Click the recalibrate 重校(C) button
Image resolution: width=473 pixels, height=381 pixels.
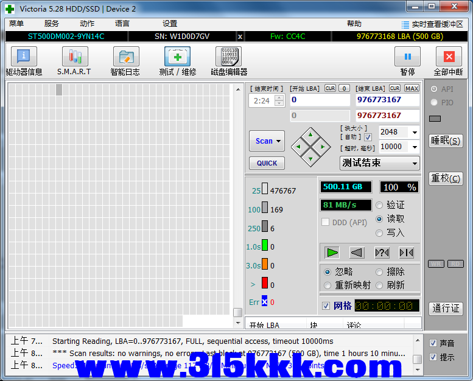[x=446, y=178]
